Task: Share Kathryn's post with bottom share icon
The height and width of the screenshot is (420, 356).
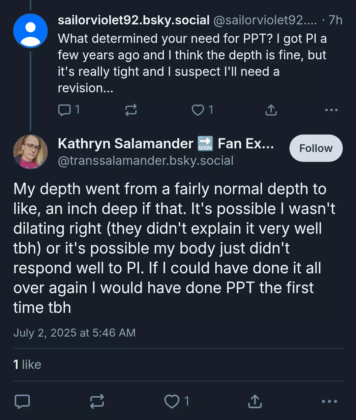Action: coord(255,401)
